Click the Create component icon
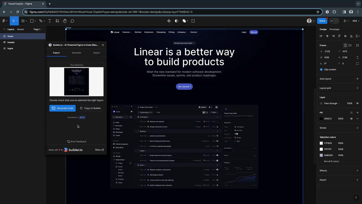Viewport: 362px width, 204px height. (169, 21)
